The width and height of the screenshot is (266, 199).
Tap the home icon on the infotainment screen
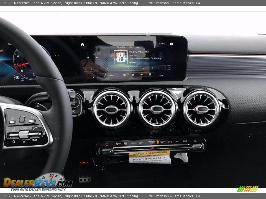click(x=82, y=44)
